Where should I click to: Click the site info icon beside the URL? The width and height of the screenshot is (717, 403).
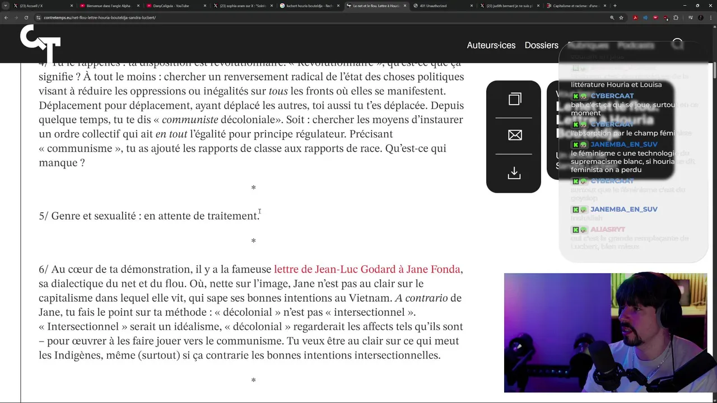click(x=38, y=17)
